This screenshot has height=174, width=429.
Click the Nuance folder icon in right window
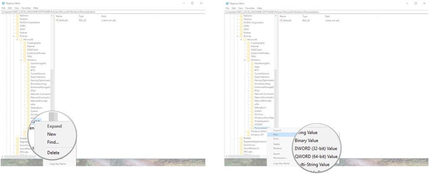(241, 19)
